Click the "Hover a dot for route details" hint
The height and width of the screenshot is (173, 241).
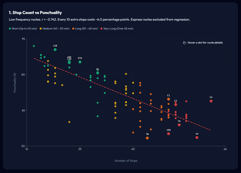(x=205, y=43)
